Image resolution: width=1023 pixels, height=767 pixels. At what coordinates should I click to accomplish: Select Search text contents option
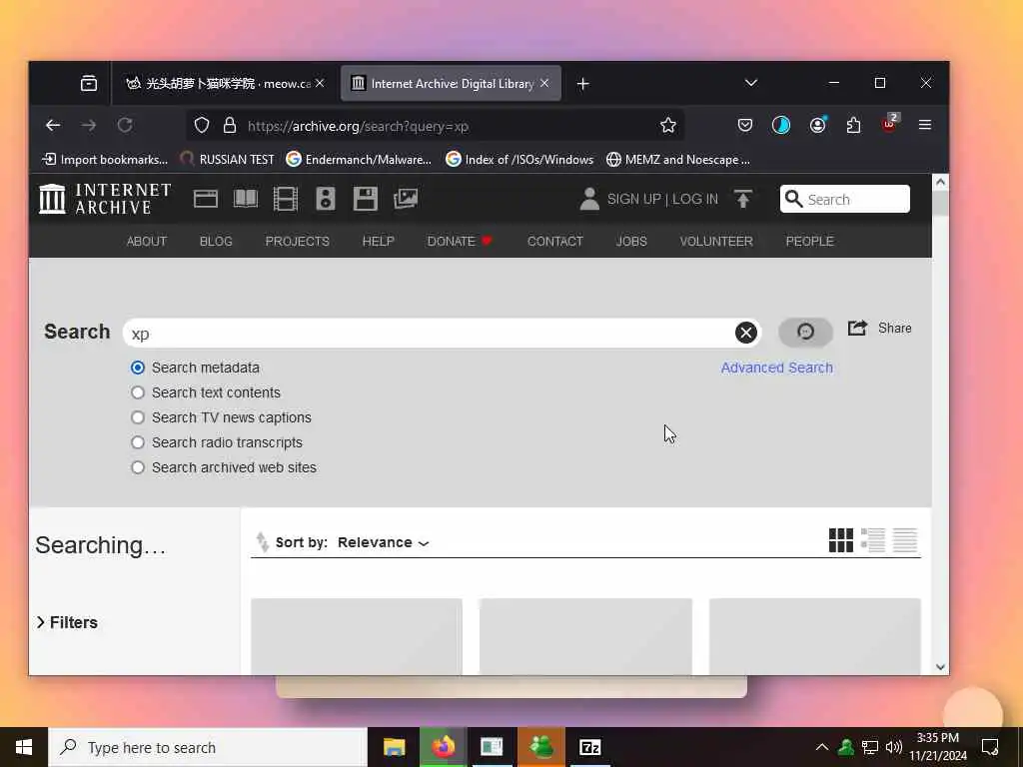(138, 392)
